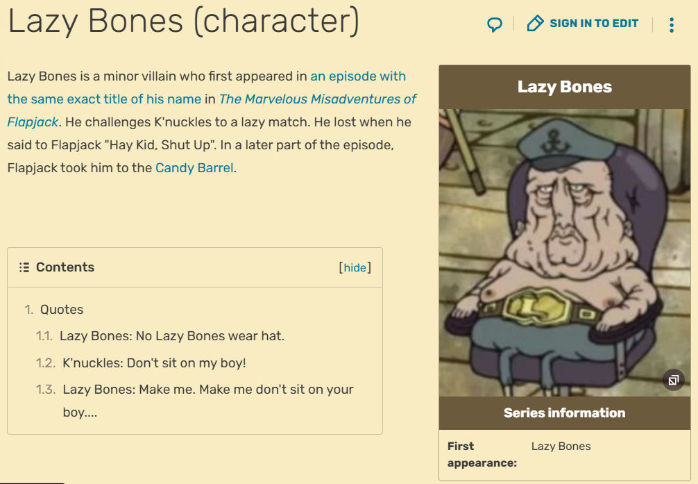Click SIGN IN TO EDIT
Image resolution: width=698 pixels, height=484 pixels.
pyautogui.click(x=594, y=23)
